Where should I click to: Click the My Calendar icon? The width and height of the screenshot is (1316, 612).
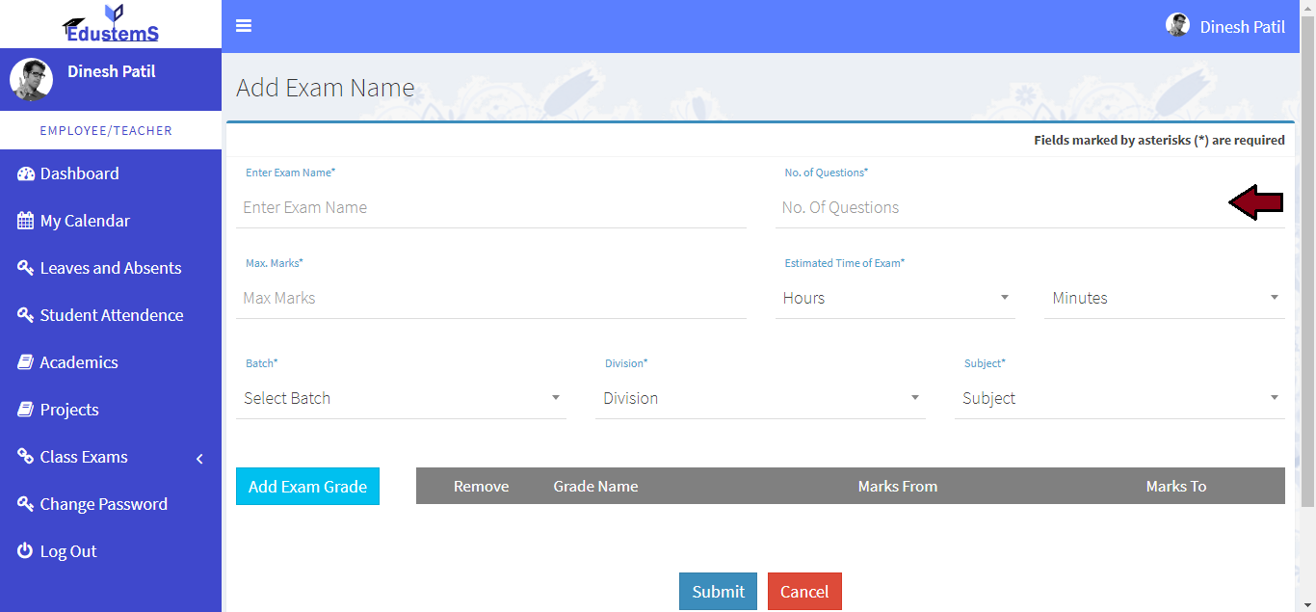(26, 221)
